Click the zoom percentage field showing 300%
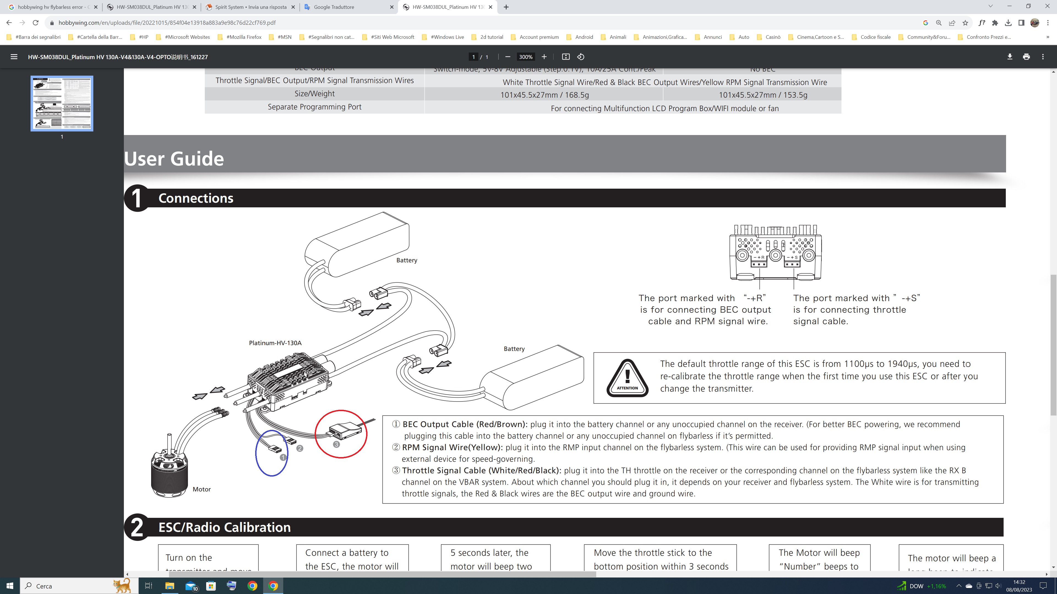 (x=525, y=57)
